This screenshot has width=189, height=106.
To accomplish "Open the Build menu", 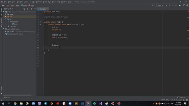I will click(x=45, y=2).
